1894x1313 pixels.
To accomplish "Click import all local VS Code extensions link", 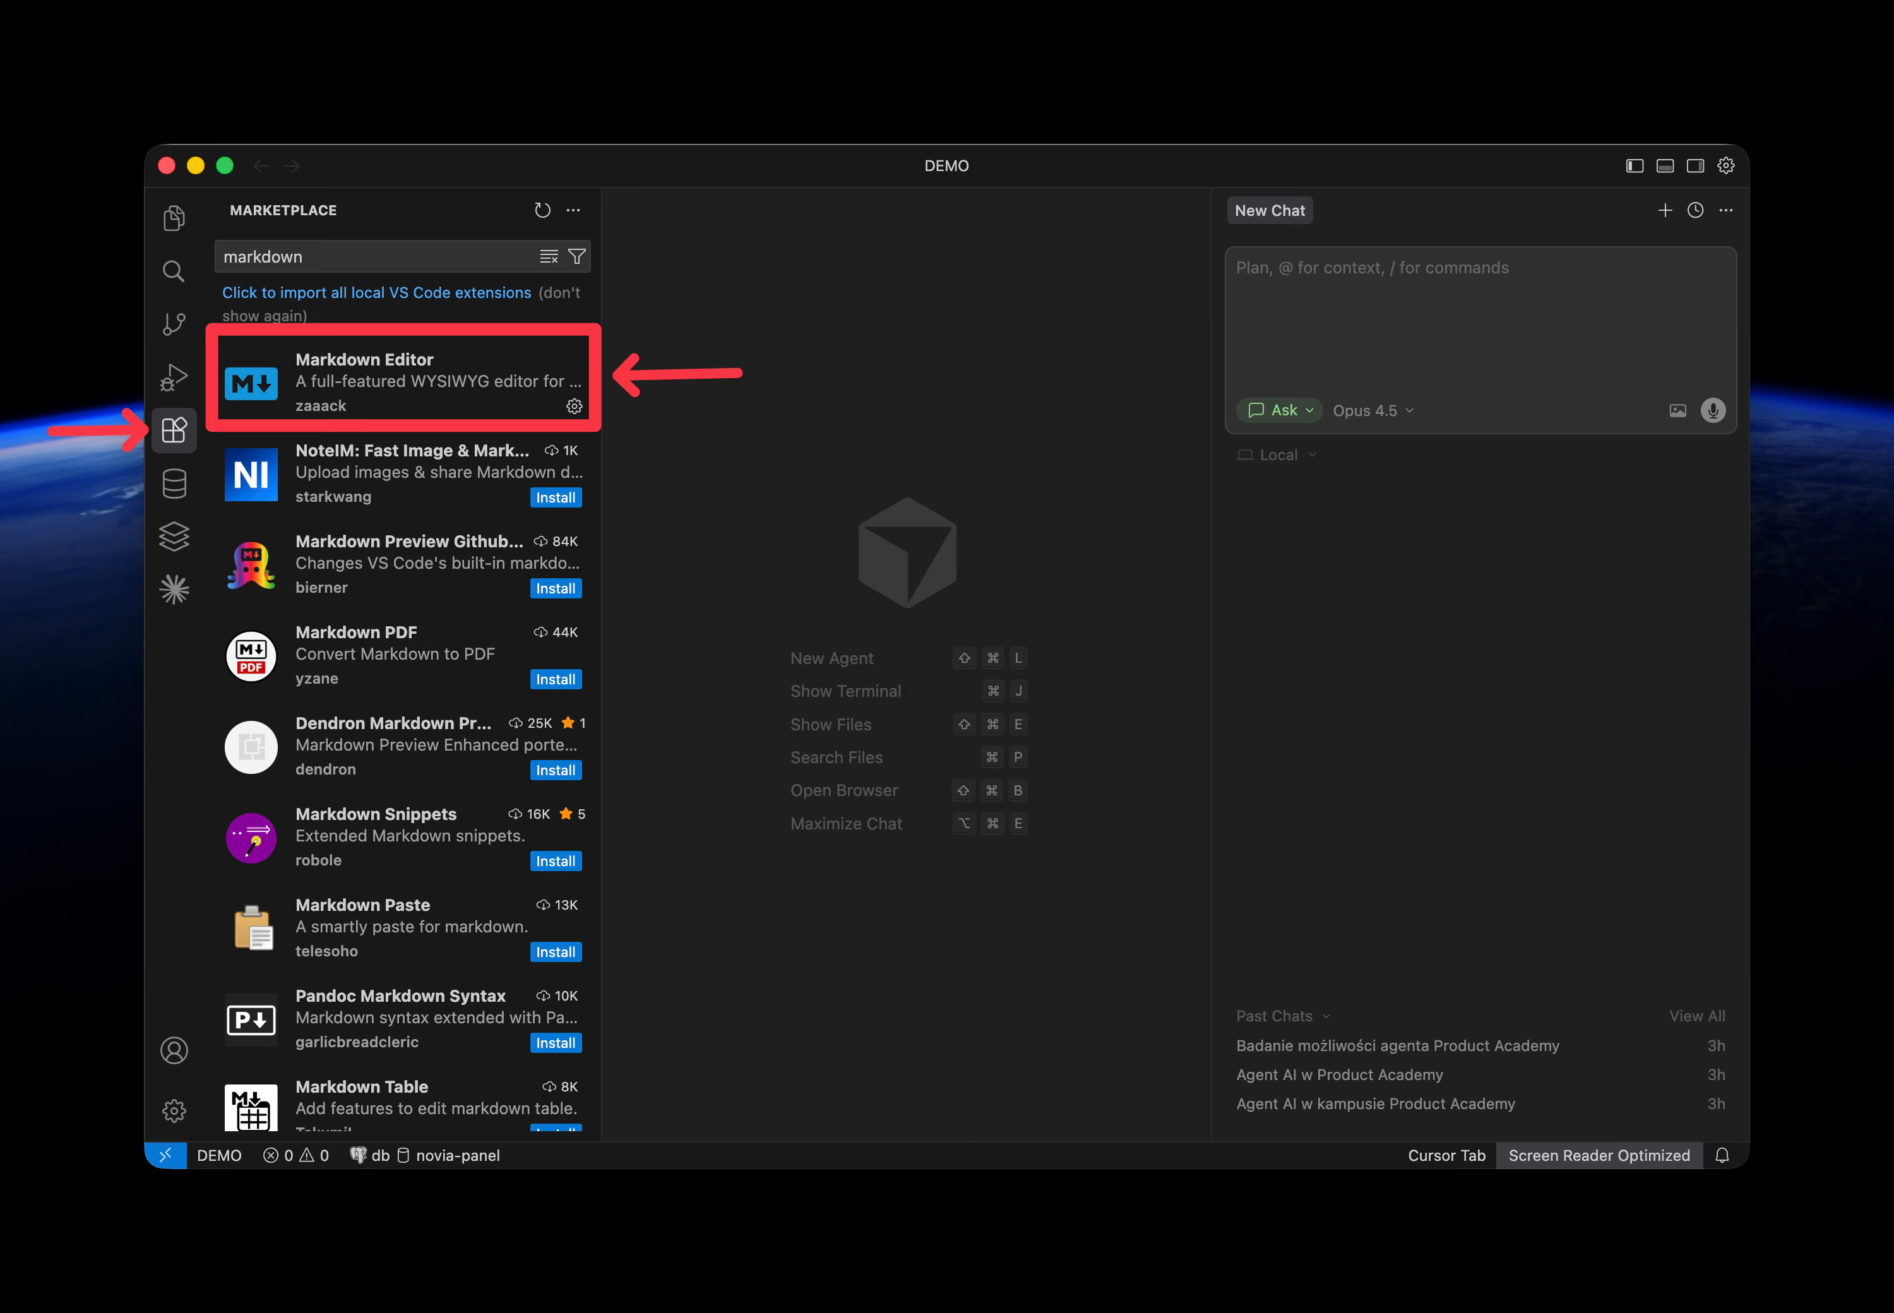I will pyautogui.click(x=376, y=293).
